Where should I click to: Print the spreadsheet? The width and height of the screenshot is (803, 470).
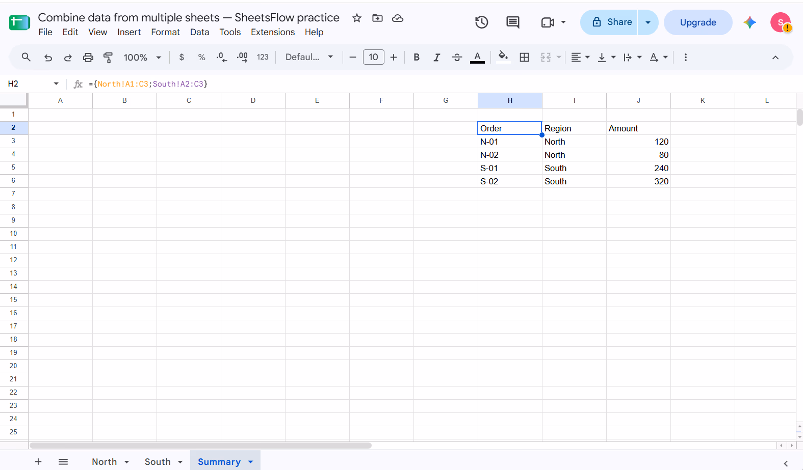(x=88, y=58)
